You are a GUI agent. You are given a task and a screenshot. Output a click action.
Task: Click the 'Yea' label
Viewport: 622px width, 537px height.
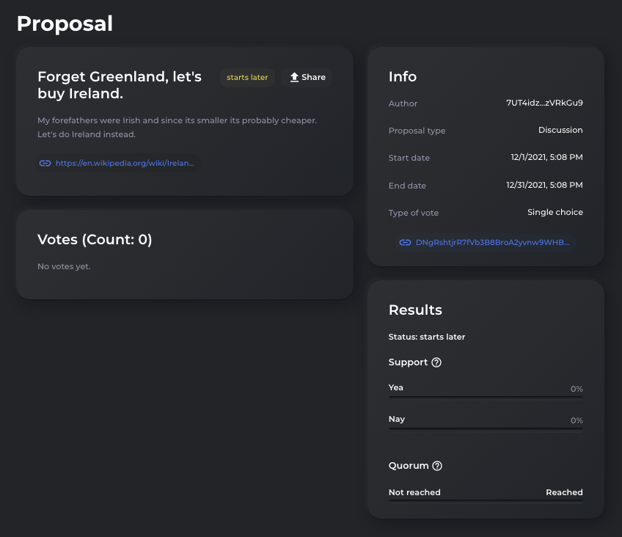click(x=396, y=387)
